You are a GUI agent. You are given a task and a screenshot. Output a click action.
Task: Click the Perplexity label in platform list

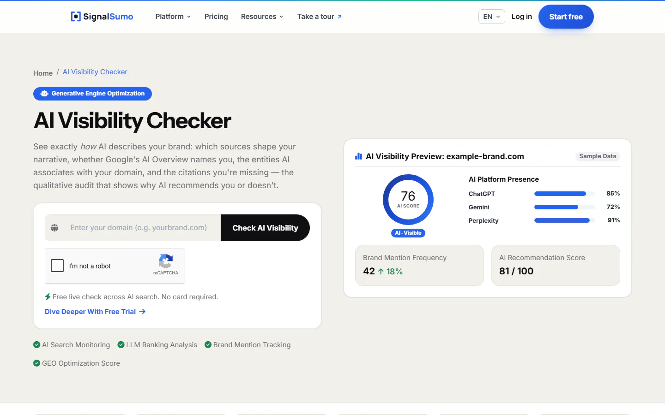tap(484, 221)
